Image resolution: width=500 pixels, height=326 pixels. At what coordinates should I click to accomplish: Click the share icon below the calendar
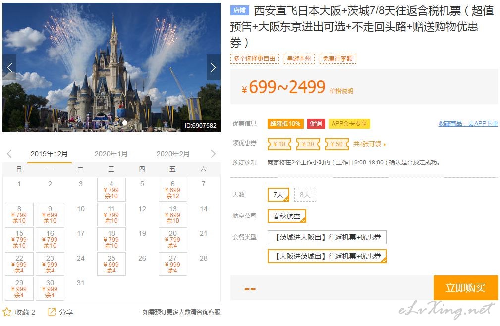[52, 312]
